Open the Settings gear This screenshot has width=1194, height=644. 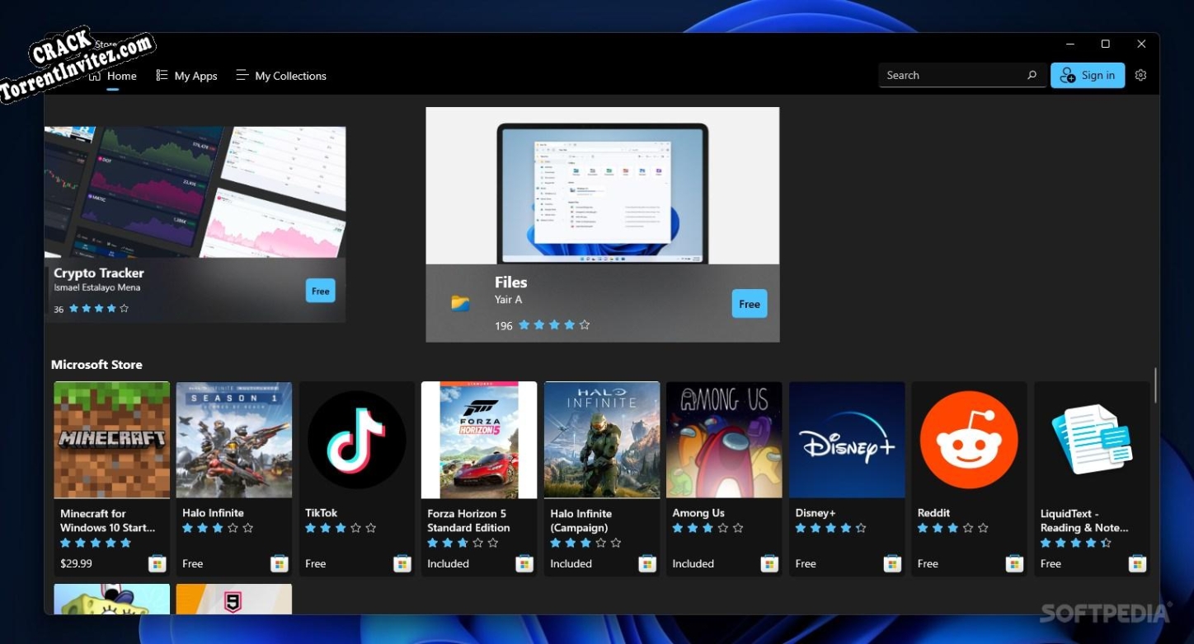tap(1140, 75)
